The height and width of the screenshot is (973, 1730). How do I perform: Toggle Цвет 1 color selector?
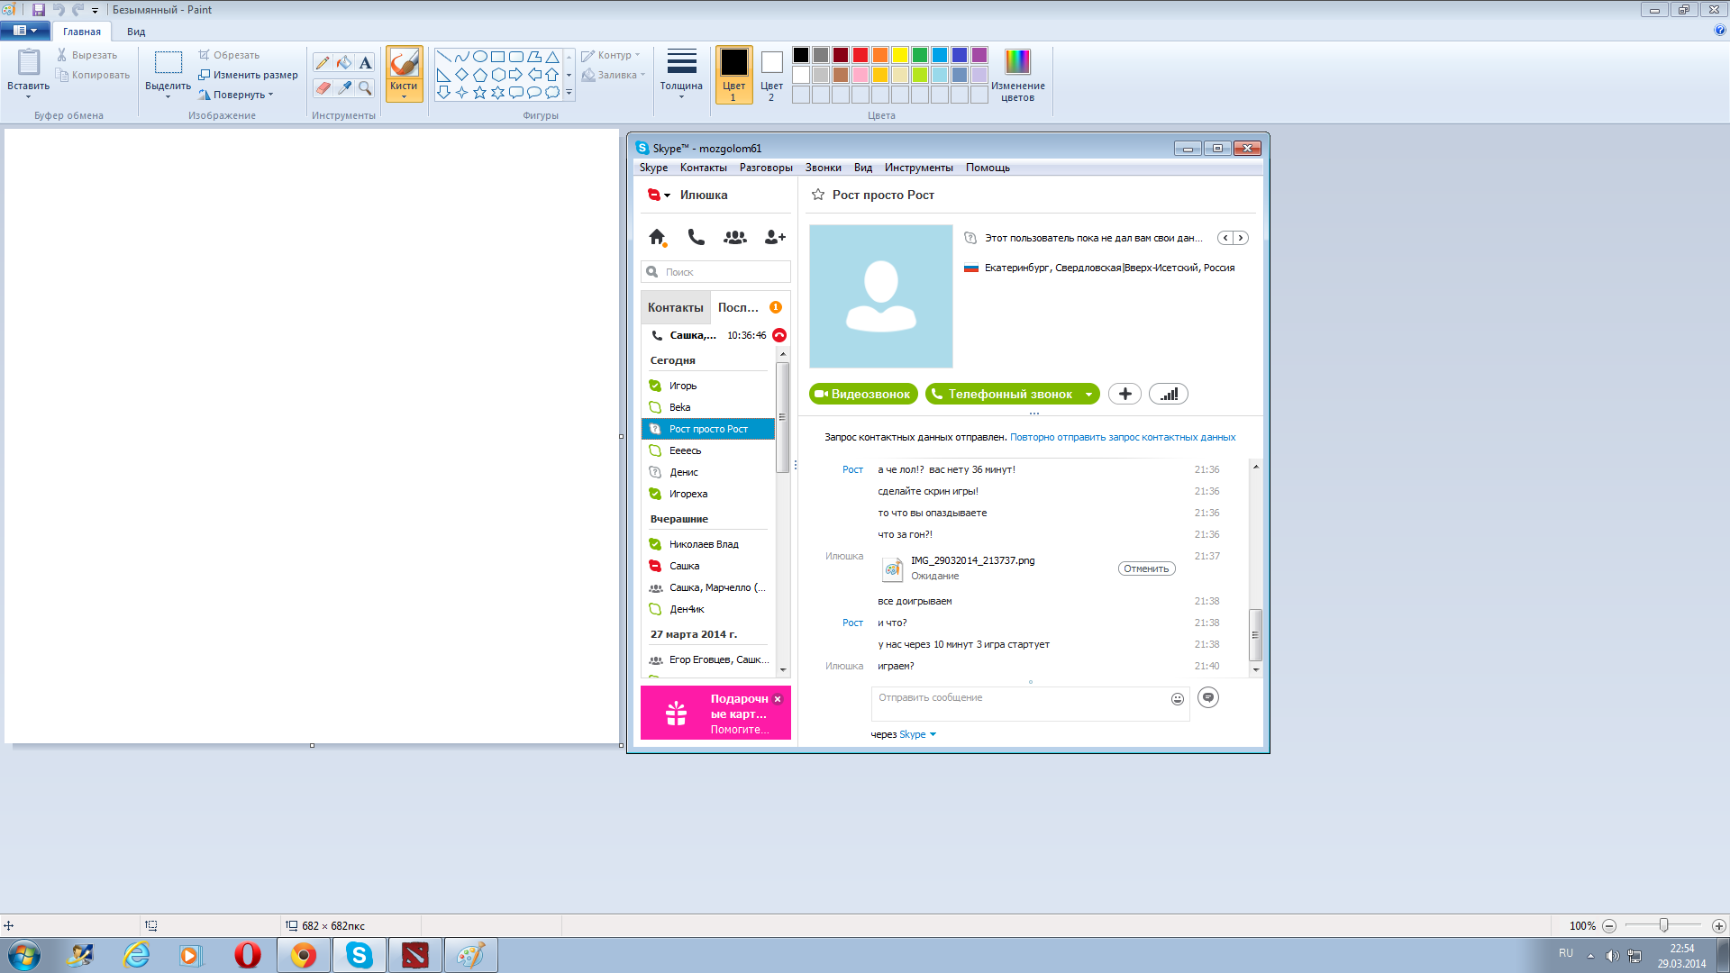[733, 74]
